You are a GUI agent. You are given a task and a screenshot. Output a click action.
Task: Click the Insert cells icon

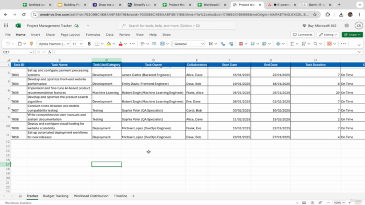pyautogui.click(x=278, y=44)
